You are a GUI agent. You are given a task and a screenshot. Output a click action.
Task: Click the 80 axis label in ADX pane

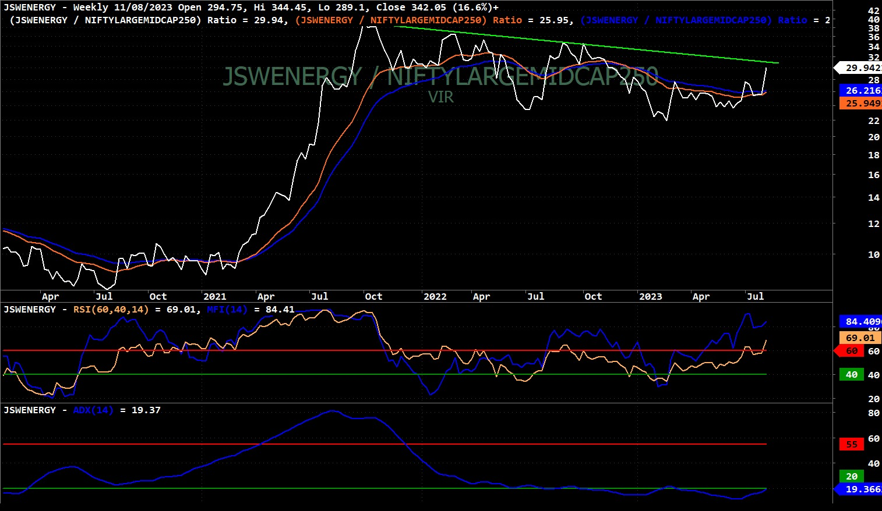(874, 413)
